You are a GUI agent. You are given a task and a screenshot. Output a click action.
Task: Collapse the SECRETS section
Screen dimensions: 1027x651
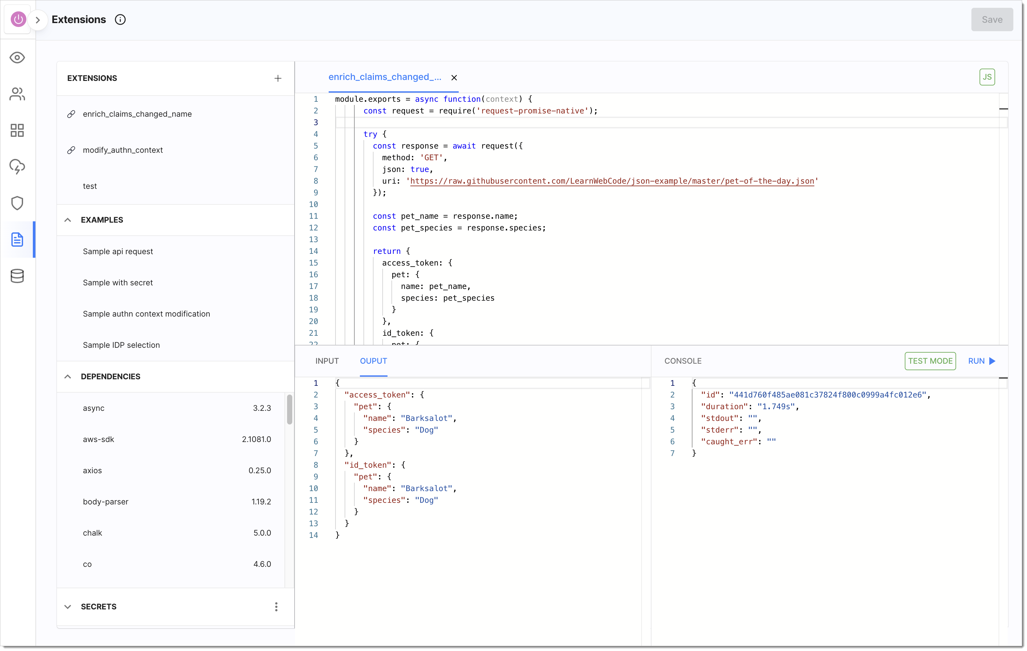click(67, 607)
